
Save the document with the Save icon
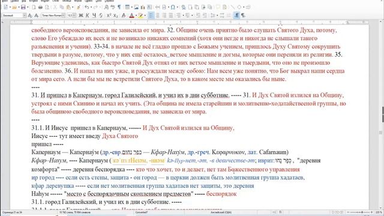(23, 7)
